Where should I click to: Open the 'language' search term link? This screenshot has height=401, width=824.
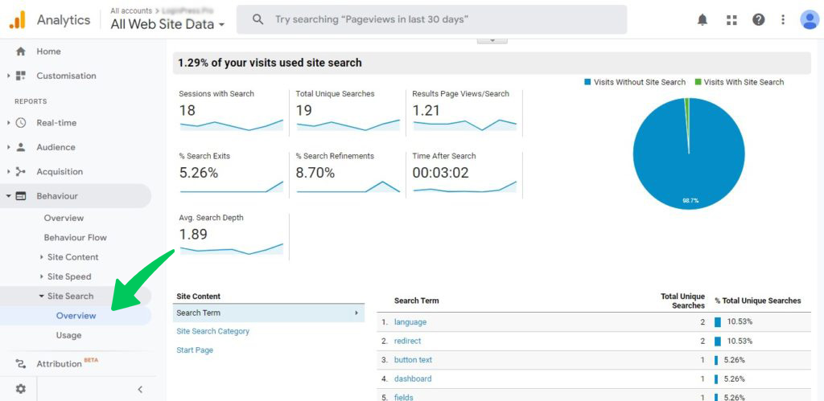(x=410, y=322)
